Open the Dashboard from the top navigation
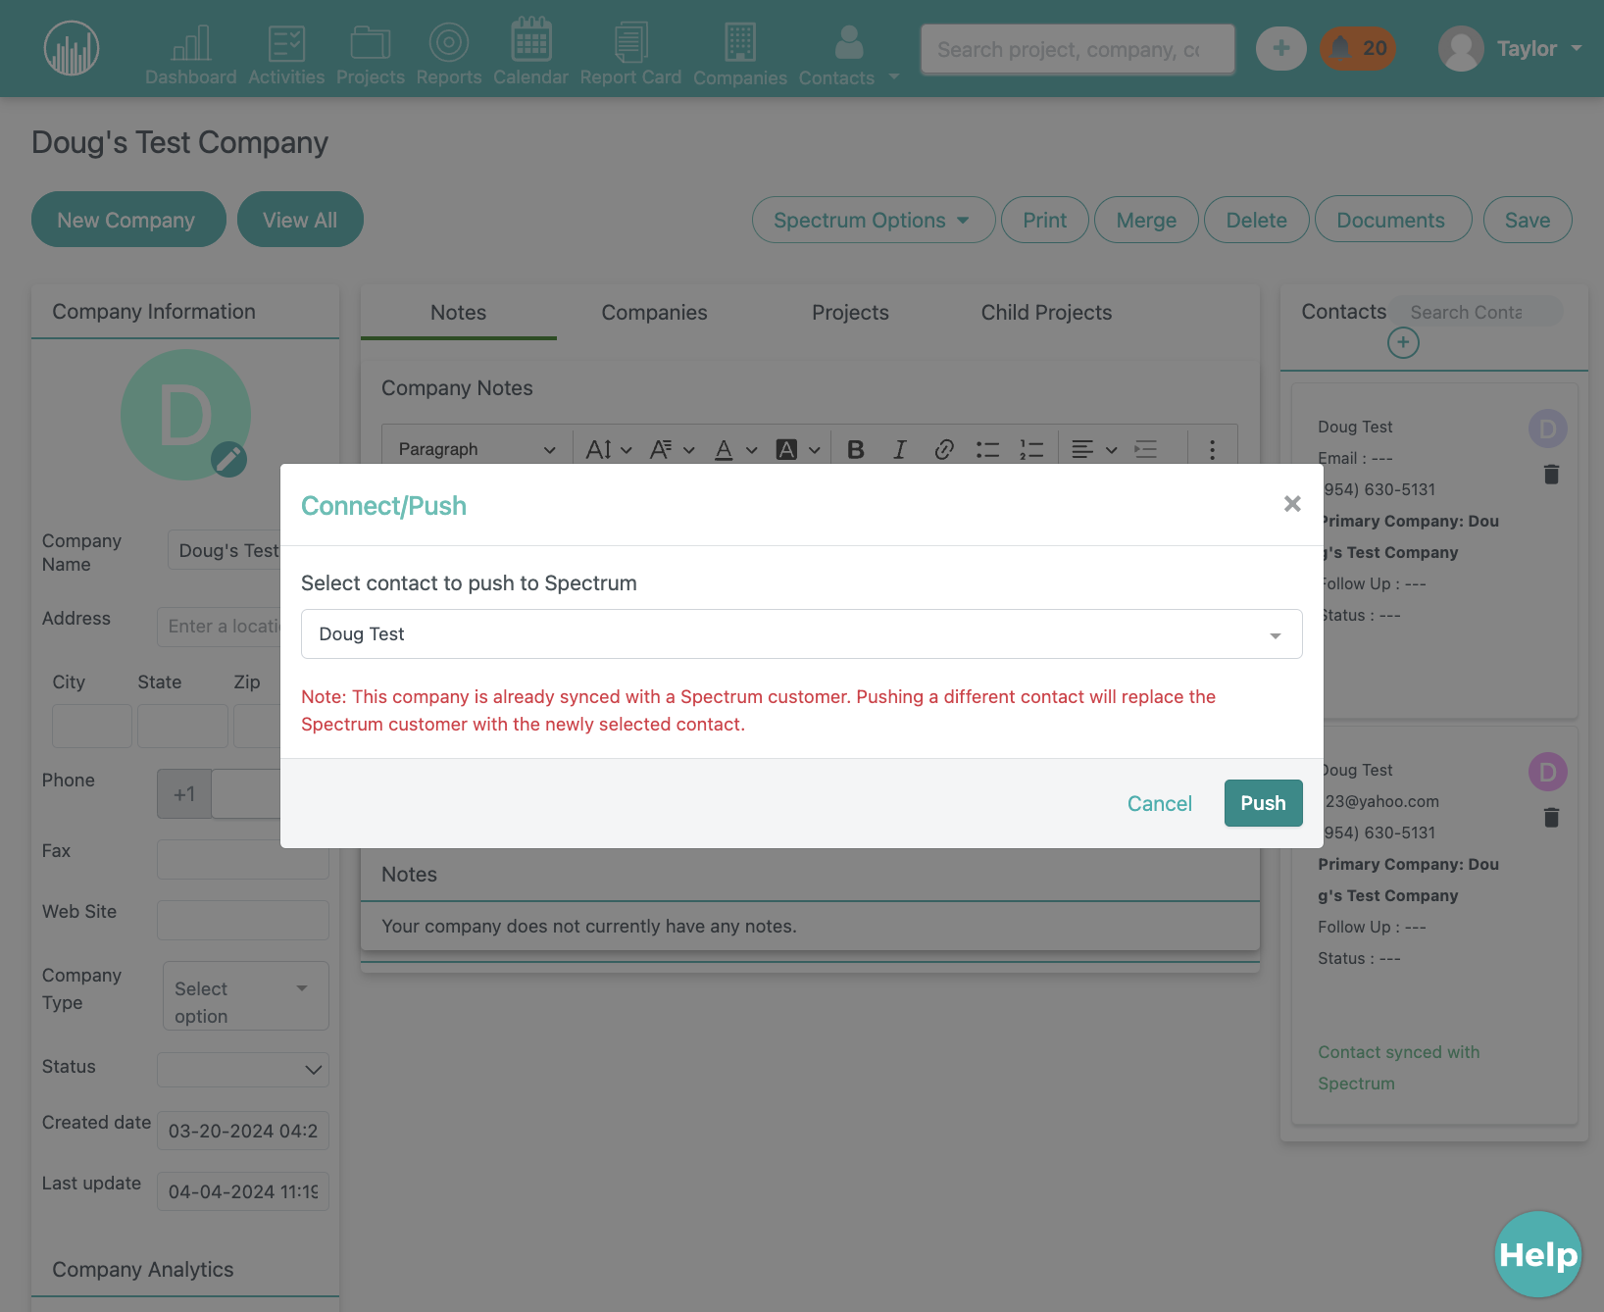 coord(190,55)
